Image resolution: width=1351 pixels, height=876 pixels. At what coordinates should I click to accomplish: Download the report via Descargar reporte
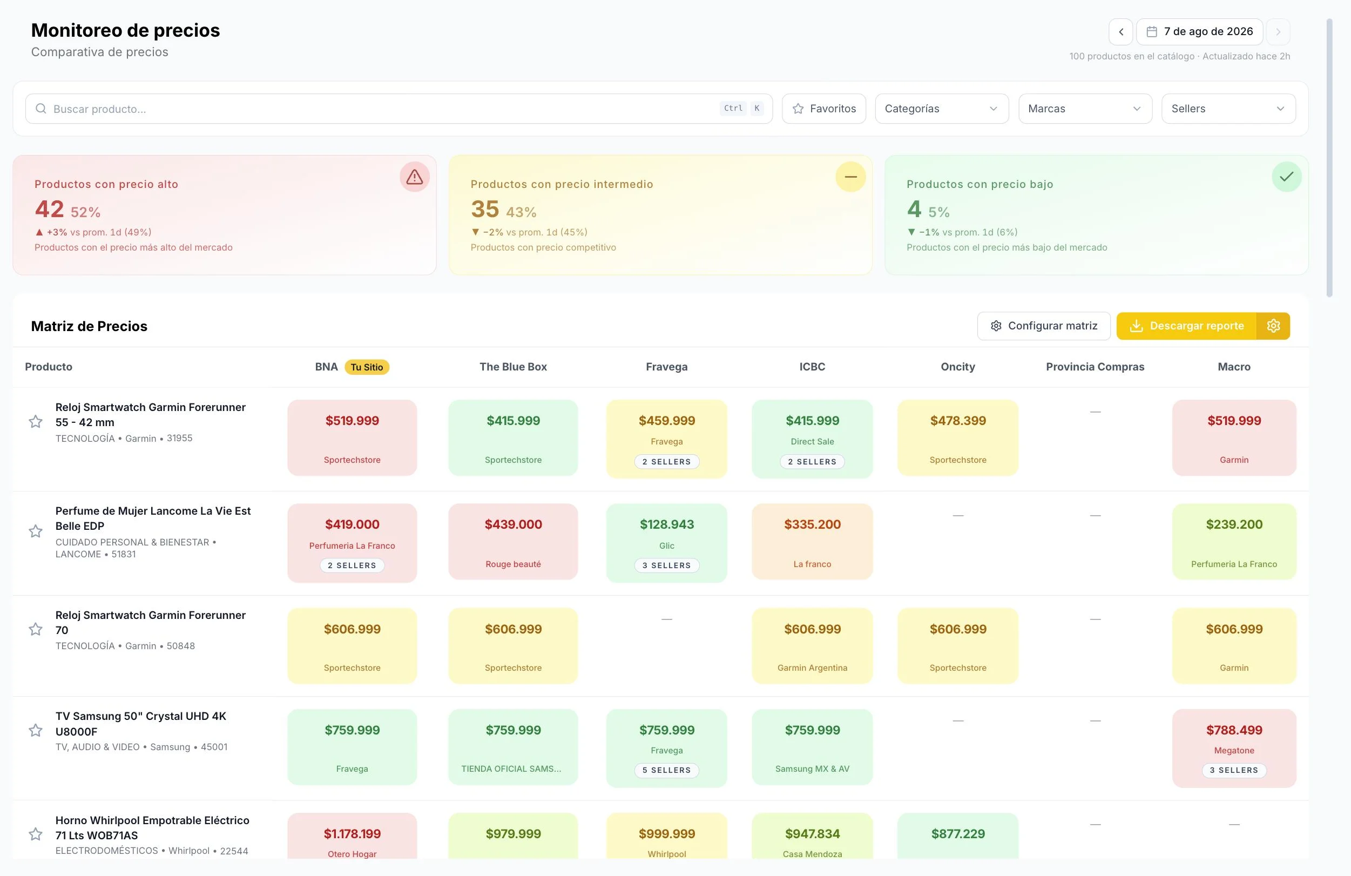pyautogui.click(x=1186, y=326)
